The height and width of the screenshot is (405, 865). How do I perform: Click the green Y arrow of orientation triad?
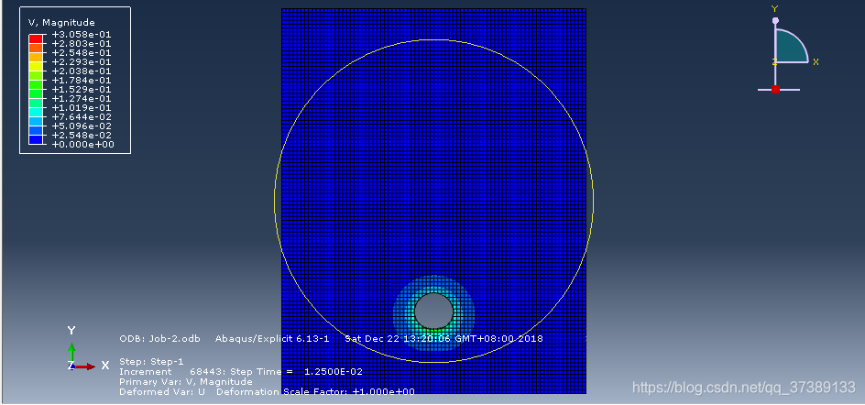(72, 349)
